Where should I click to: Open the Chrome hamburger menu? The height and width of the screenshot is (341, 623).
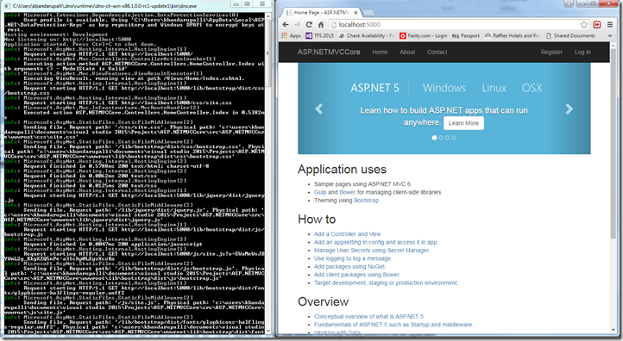point(609,25)
